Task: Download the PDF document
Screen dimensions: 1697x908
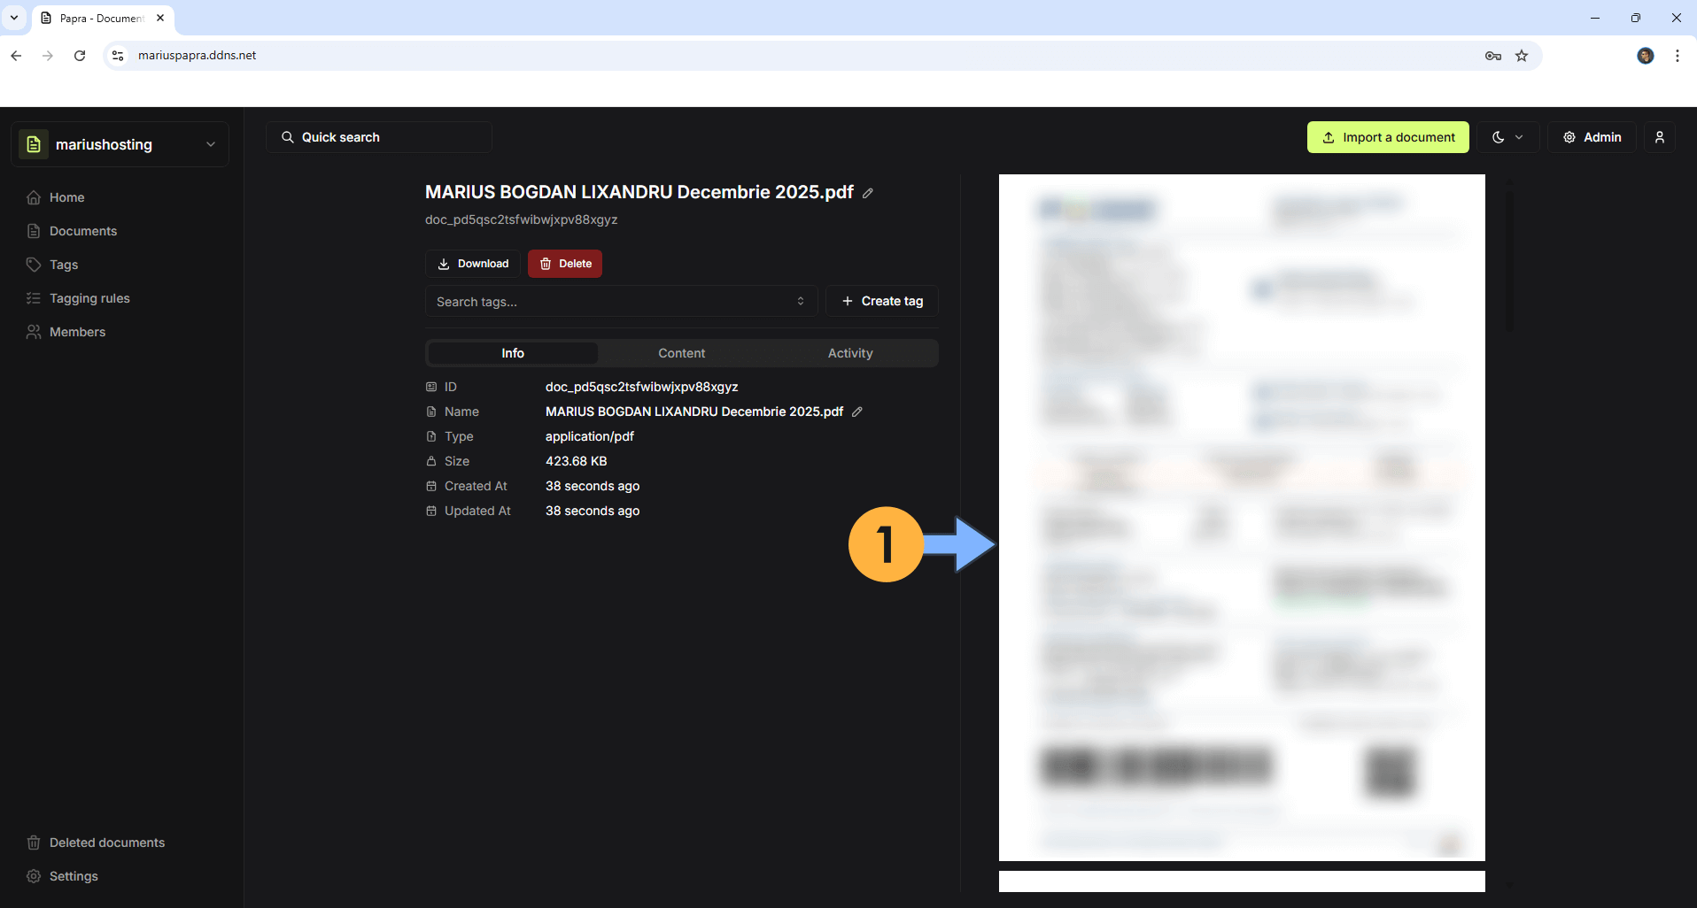Action: coord(473,264)
